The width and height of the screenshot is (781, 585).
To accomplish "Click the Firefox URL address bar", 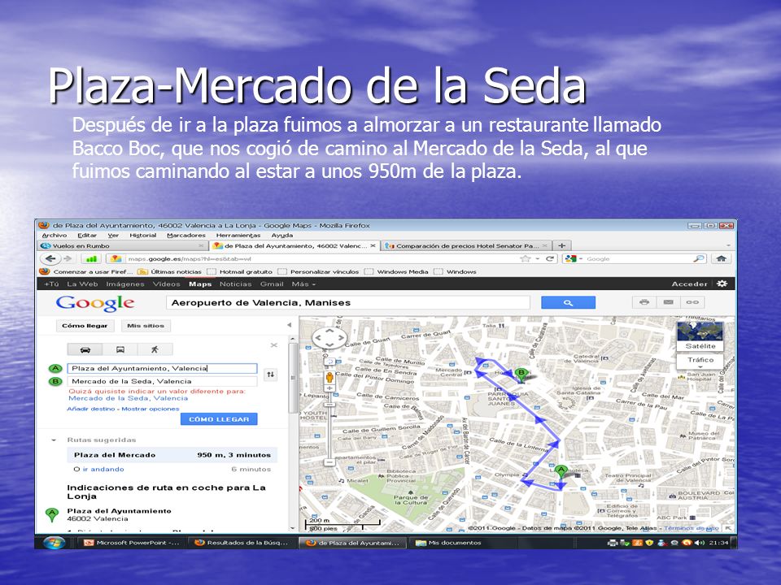I will [319, 258].
